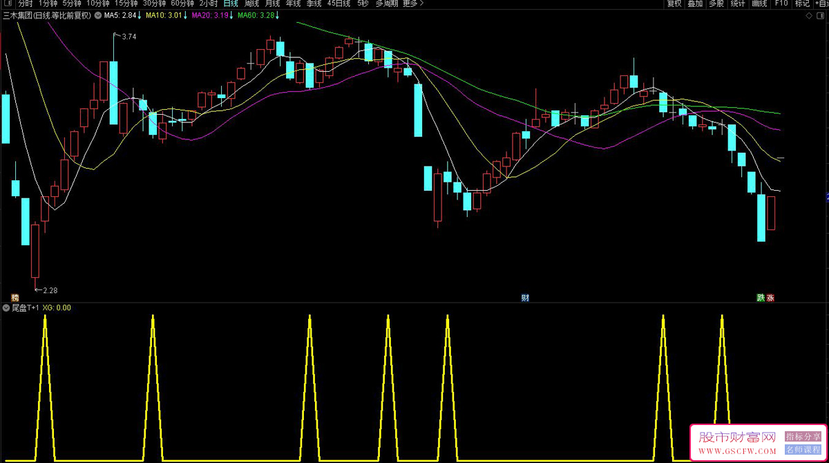
Task: Open the 名师课程 link
Action: [803, 450]
